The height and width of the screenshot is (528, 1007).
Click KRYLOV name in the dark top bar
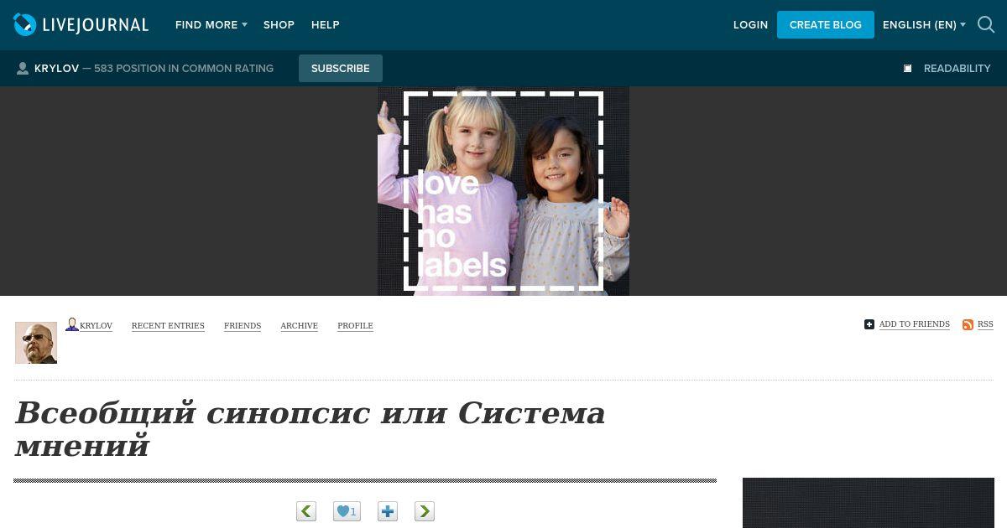click(x=56, y=69)
